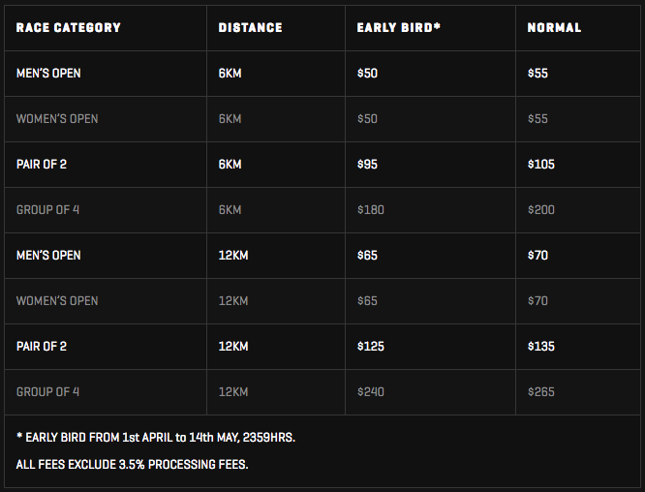
Task: Select the NORMAL column header
Action: click(554, 27)
